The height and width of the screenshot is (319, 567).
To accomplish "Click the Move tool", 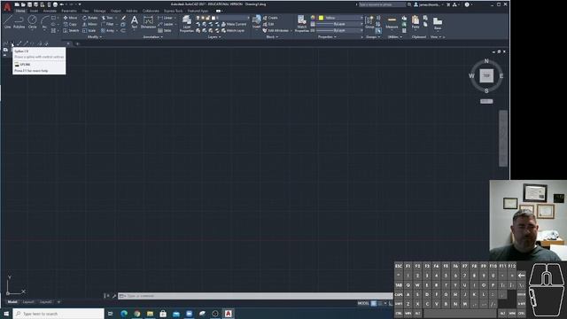I will 70,18.
